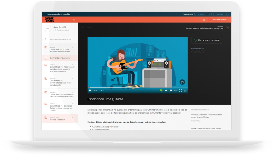
Task: Click the video progress bar
Action: (137, 87)
